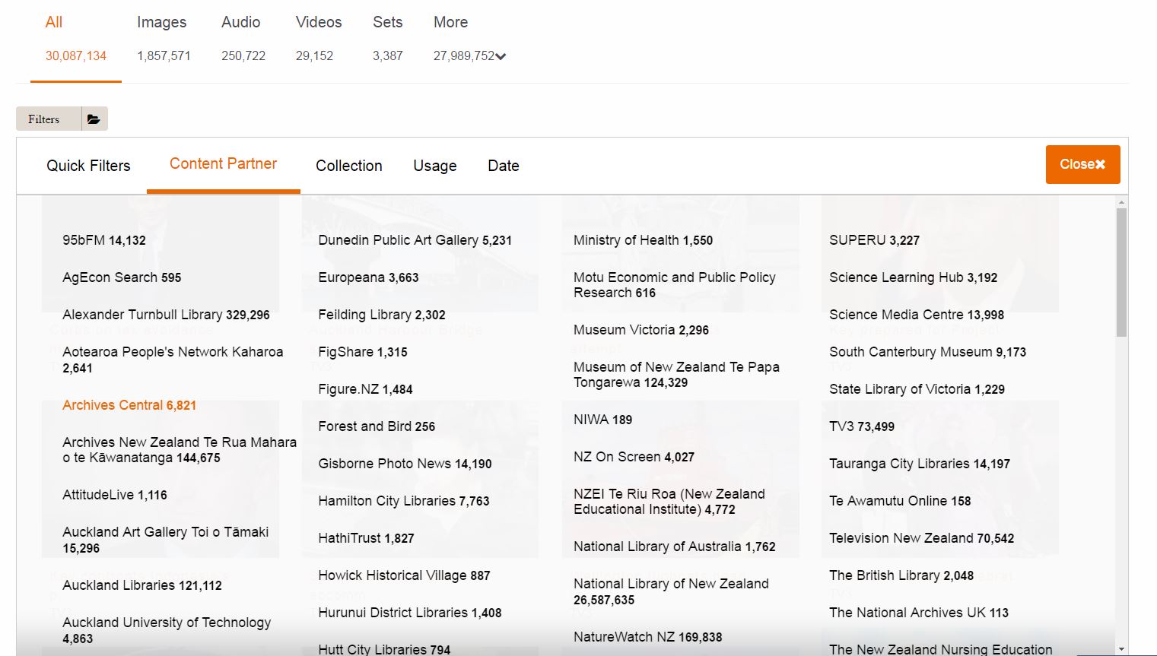
Task: Select State Library of Victoria
Action: (x=917, y=389)
